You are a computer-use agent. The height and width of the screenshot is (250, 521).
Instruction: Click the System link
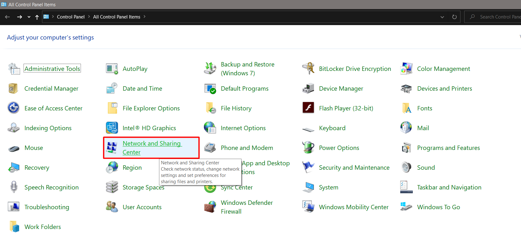(x=328, y=187)
